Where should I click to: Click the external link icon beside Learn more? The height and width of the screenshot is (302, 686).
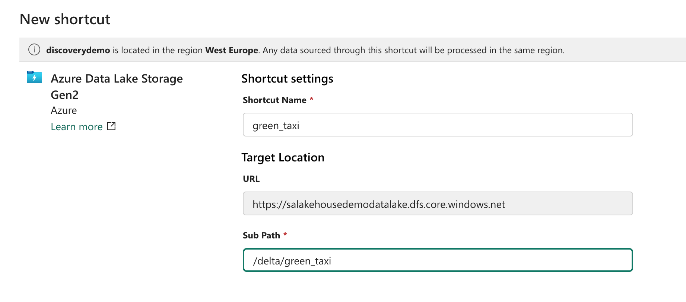[111, 126]
